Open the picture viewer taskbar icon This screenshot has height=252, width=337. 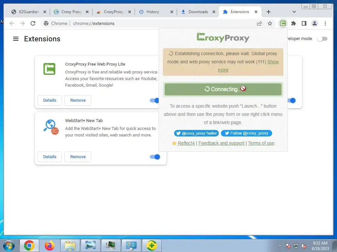(91, 245)
